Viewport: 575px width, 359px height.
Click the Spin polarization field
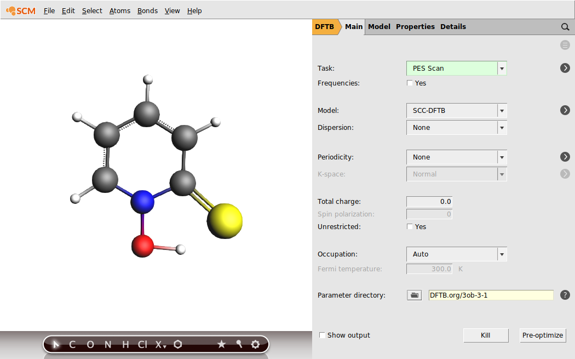(429, 214)
